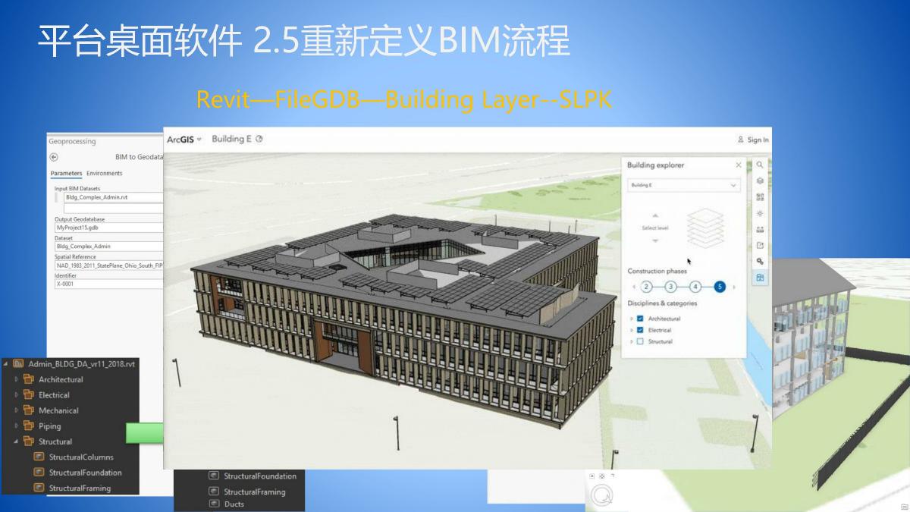Expand the Mechanical folder in the catalog tree
Screen dimensions: 910x512
16,410
